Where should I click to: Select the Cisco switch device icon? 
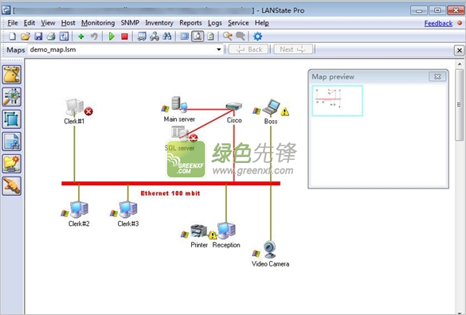click(234, 106)
